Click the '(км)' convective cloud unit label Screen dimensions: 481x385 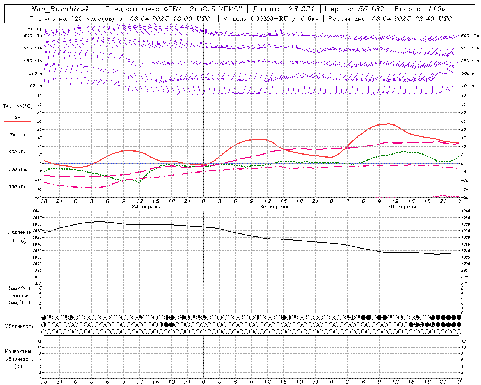(20, 366)
